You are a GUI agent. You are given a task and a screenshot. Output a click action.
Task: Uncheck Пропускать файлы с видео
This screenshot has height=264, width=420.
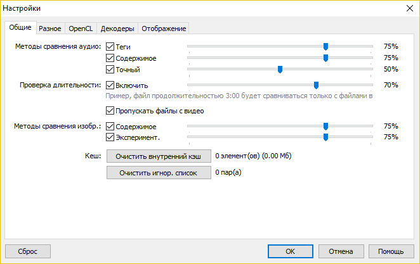click(x=110, y=111)
